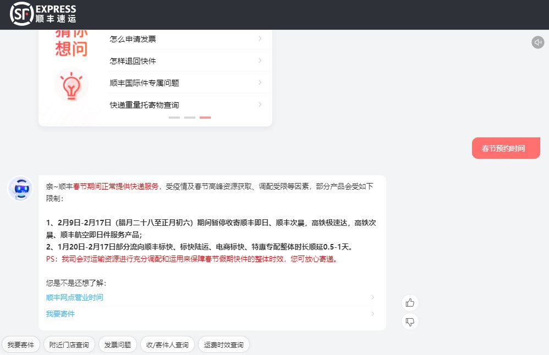549x355 pixels.
Task: Click chevron beside 顺丰网点营业时间 link
Action: pos(372,297)
